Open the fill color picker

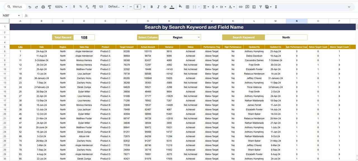coord(180,7)
